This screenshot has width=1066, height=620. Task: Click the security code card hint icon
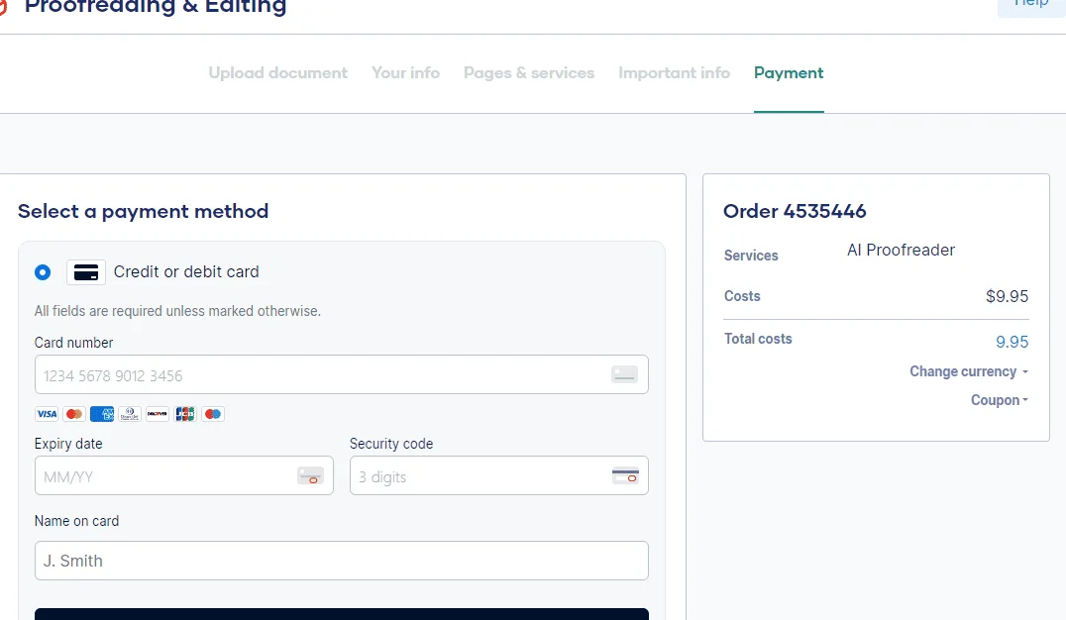[625, 475]
